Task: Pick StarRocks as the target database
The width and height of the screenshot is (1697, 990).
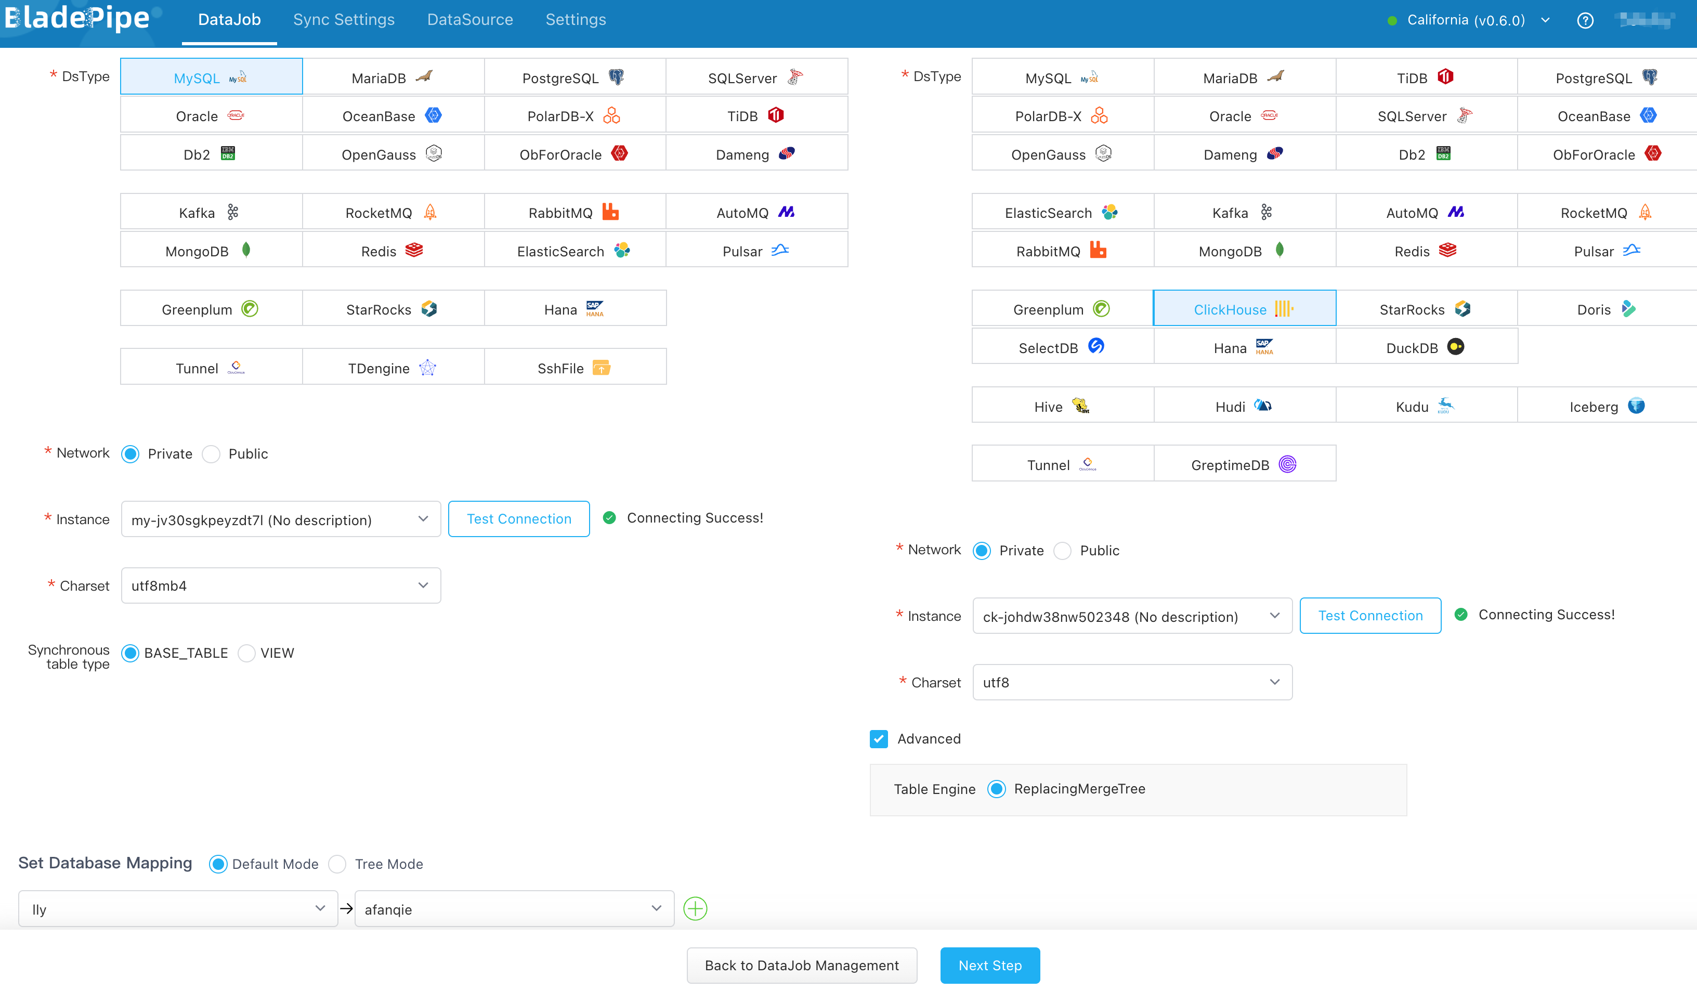Action: pyautogui.click(x=1426, y=309)
